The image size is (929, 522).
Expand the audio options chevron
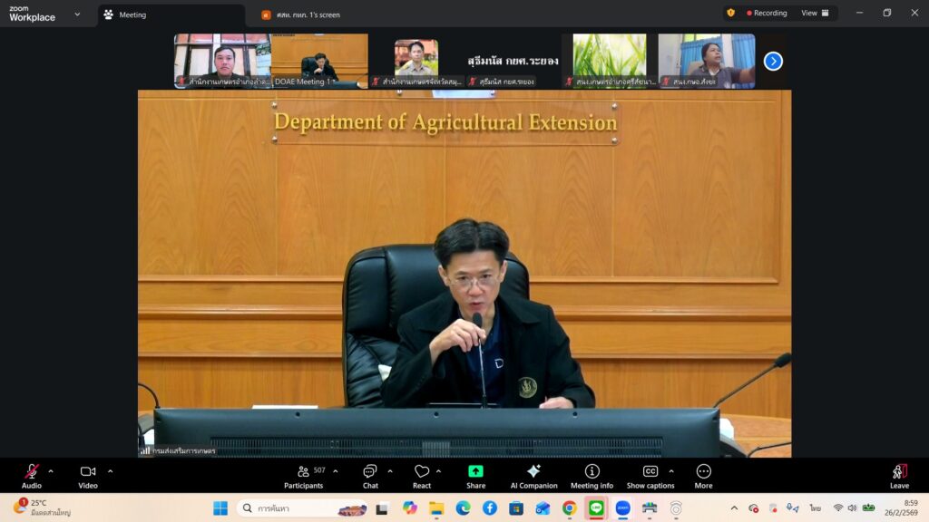(x=51, y=470)
